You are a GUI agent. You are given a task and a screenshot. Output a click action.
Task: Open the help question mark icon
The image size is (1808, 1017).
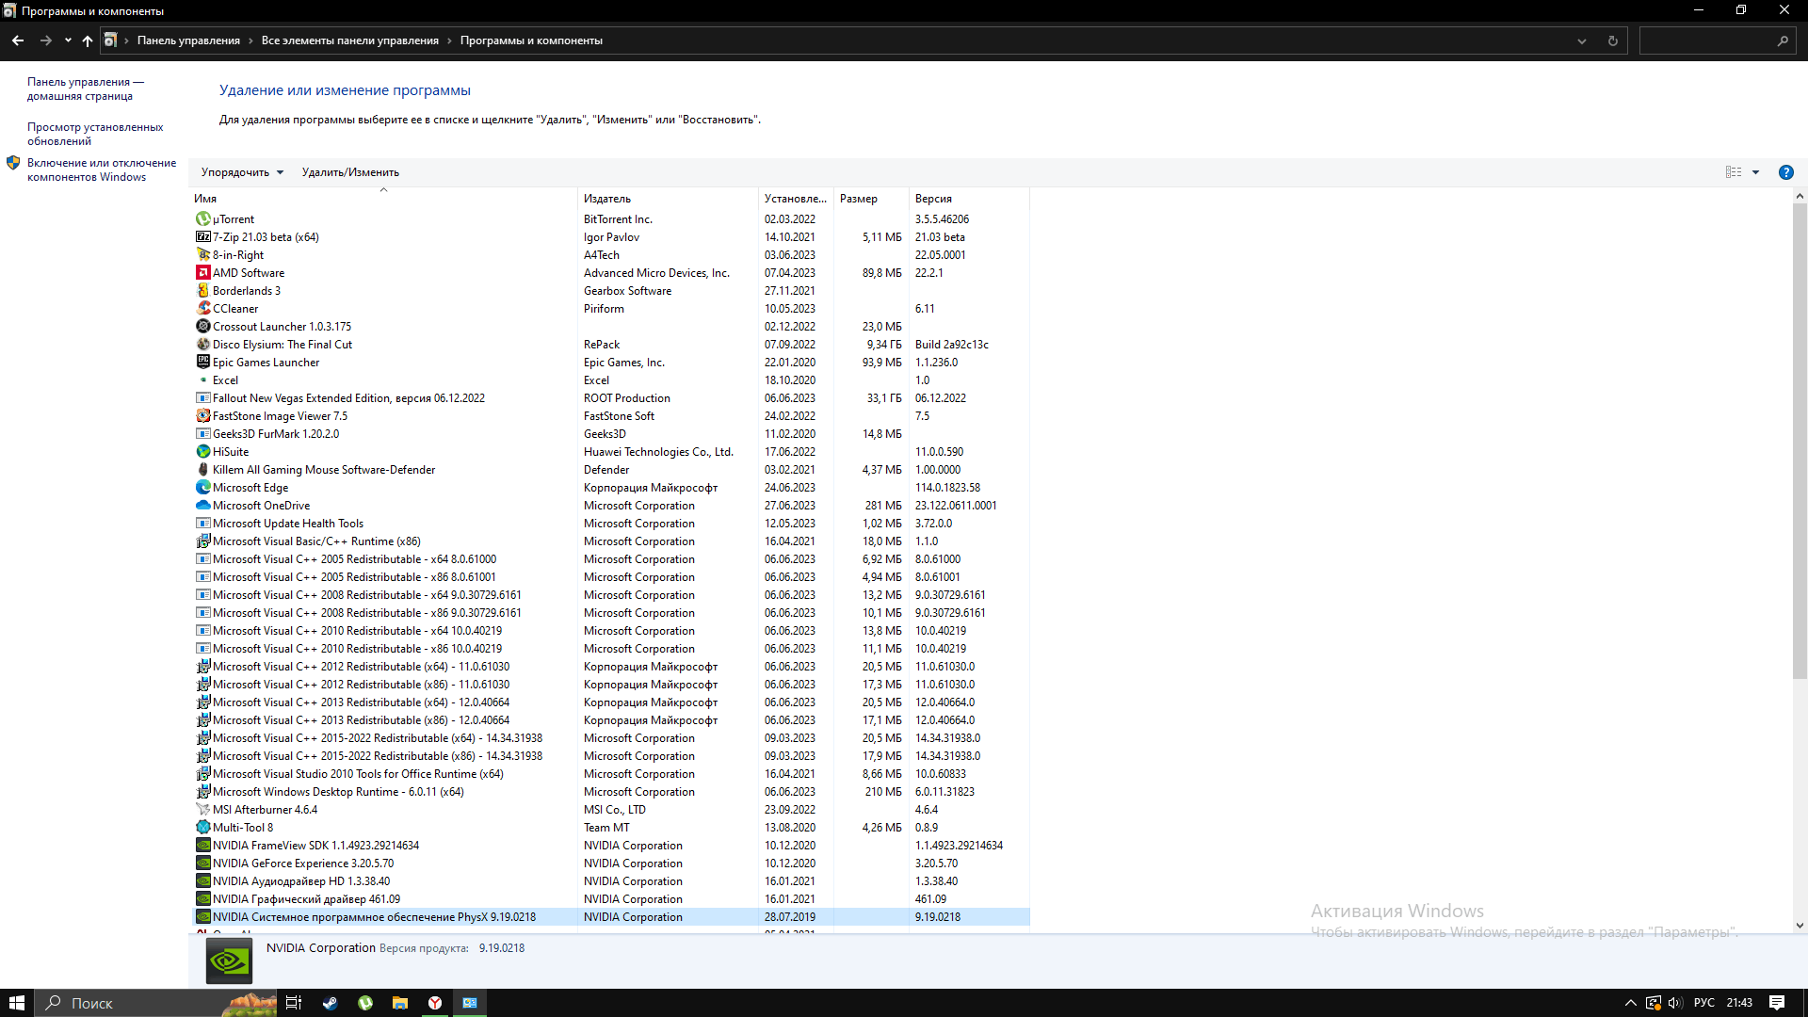pos(1785,172)
